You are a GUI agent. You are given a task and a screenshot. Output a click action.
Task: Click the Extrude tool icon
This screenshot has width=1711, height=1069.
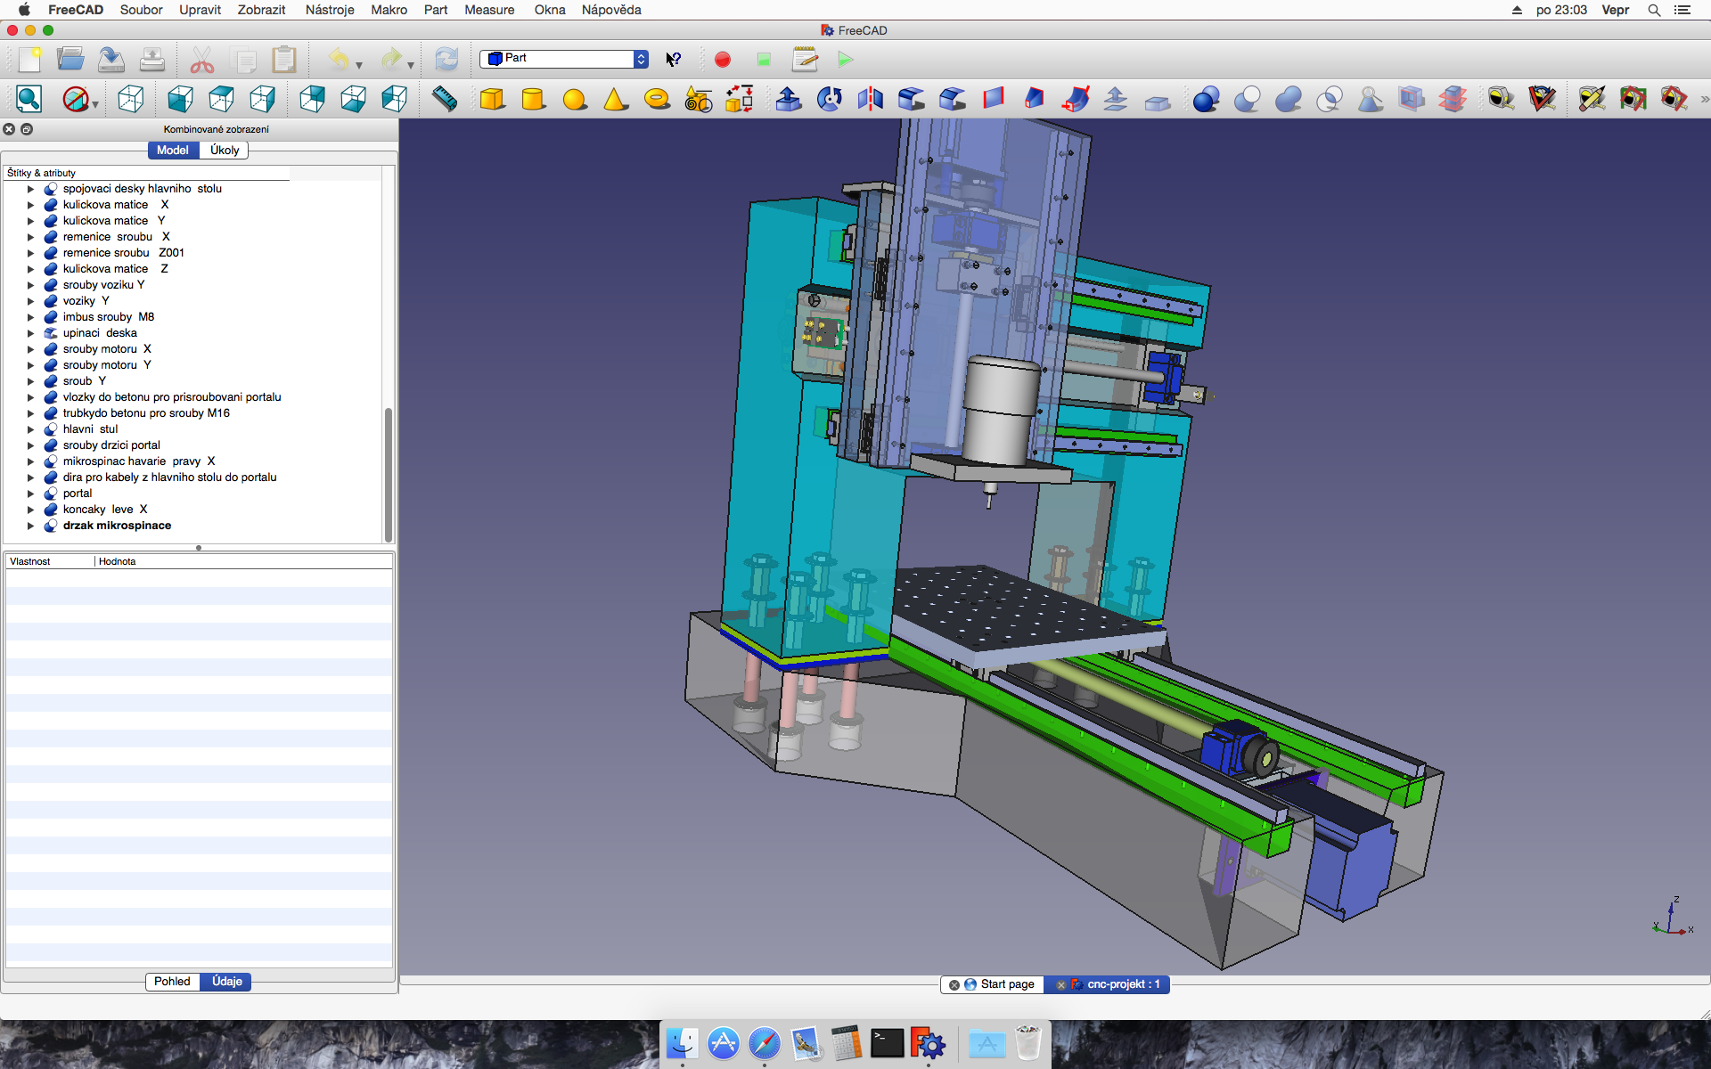tap(789, 99)
